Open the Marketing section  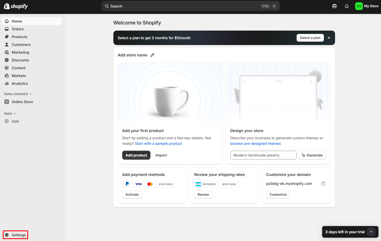tap(32, 52)
